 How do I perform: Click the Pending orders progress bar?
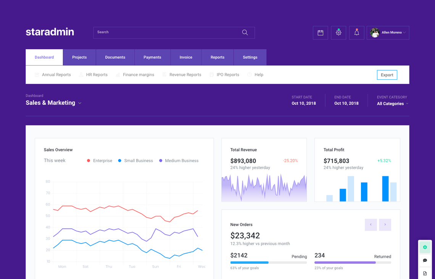click(x=268, y=263)
